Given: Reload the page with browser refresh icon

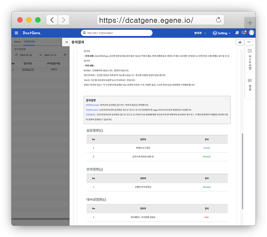Looking at the screenshot, I should tap(219, 20).
